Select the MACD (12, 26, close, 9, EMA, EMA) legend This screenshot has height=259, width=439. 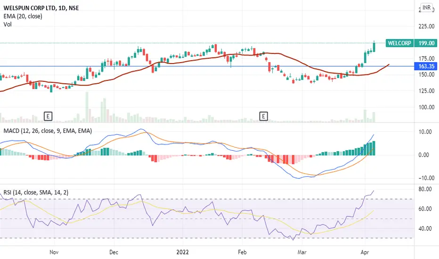tap(48, 131)
